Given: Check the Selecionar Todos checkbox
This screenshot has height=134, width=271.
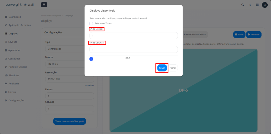Looking at the screenshot, I should [x=91, y=24].
